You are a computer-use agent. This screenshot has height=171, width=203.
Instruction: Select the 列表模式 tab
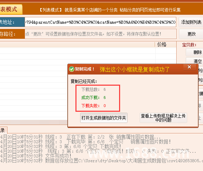coord(10,9)
